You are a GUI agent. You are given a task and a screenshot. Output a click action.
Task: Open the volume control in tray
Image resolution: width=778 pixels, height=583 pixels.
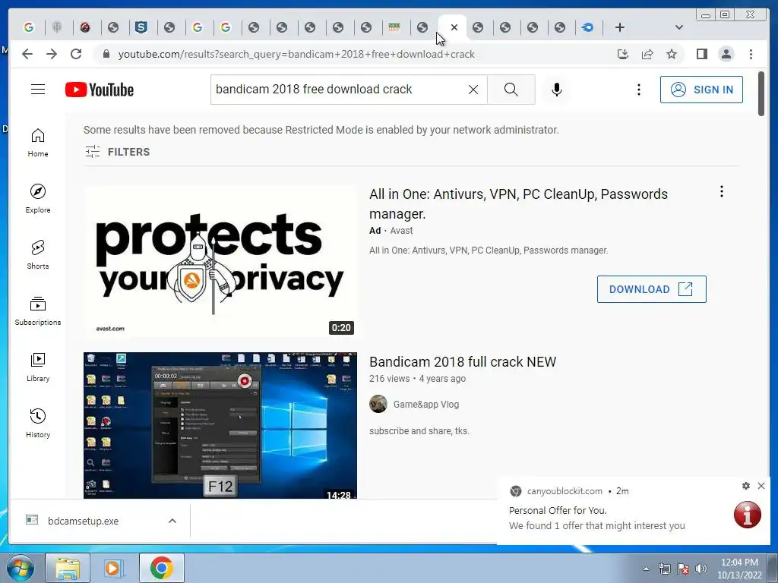pyautogui.click(x=701, y=569)
